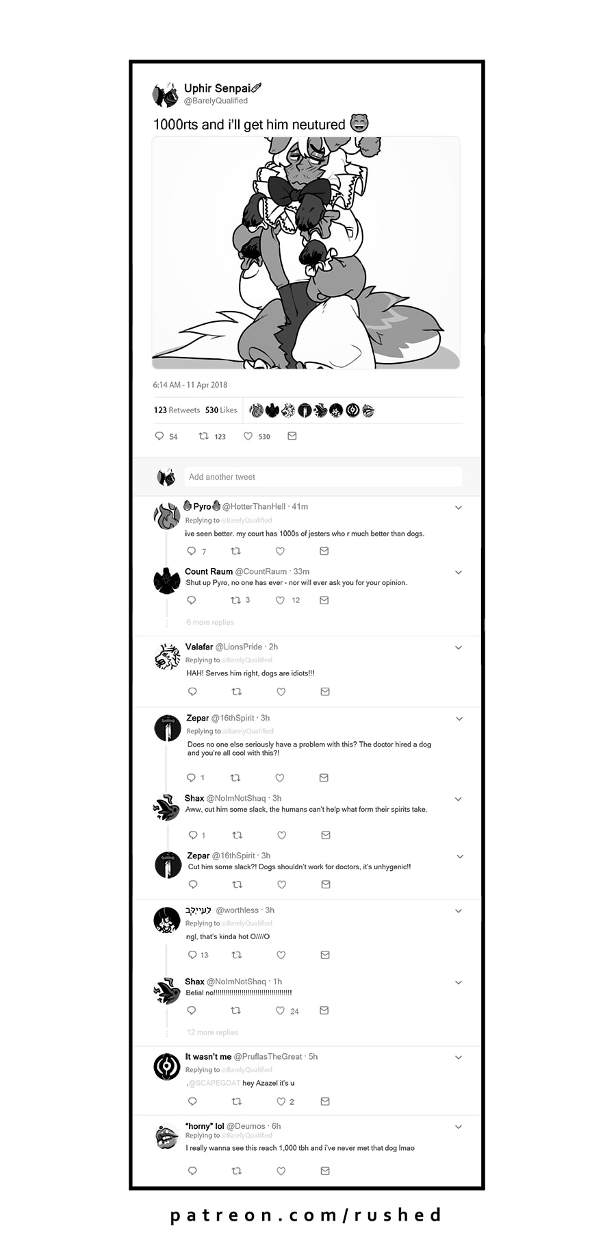The height and width of the screenshot is (1246, 616).
Task: Retweet Valafar's reply about dogs
Action: [x=237, y=692]
